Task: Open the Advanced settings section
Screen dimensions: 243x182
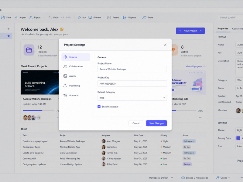Action: click(x=76, y=95)
